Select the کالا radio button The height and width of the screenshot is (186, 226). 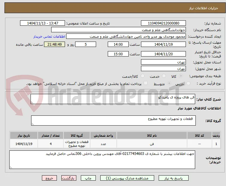pos(181,76)
